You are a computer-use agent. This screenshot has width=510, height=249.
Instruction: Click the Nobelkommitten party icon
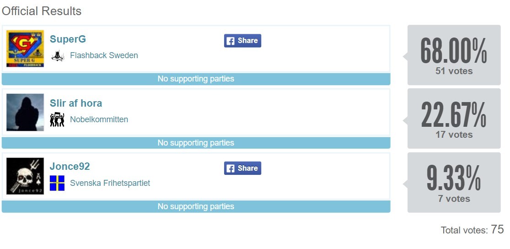point(57,119)
